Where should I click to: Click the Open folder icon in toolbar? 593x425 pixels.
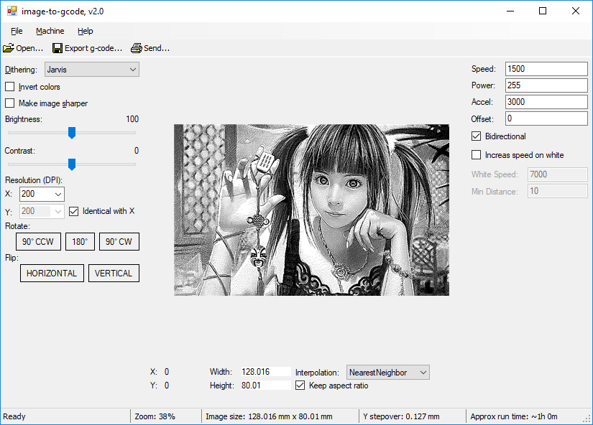(9, 48)
